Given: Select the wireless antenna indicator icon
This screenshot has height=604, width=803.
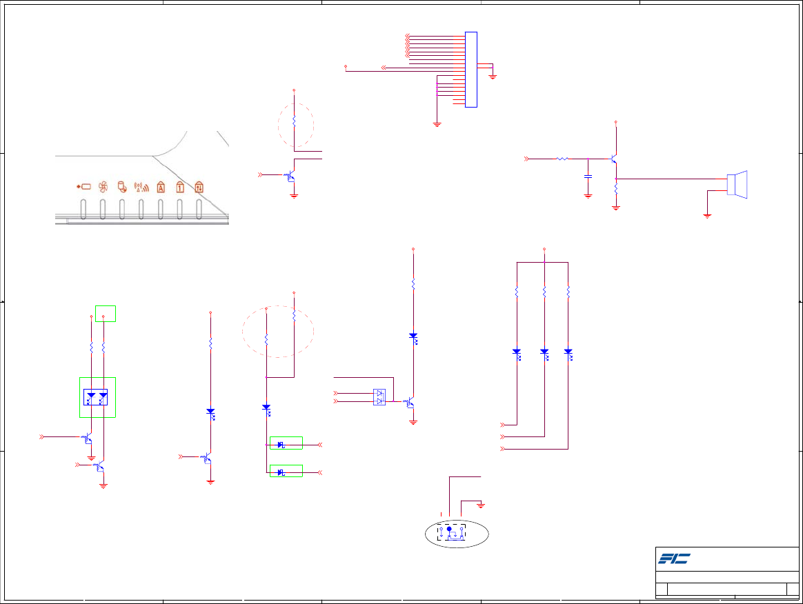Looking at the screenshot, I should tap(141, 188).
